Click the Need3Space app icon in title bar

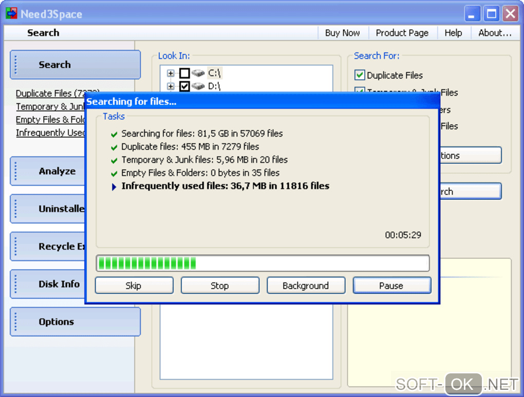pos(11,13)
